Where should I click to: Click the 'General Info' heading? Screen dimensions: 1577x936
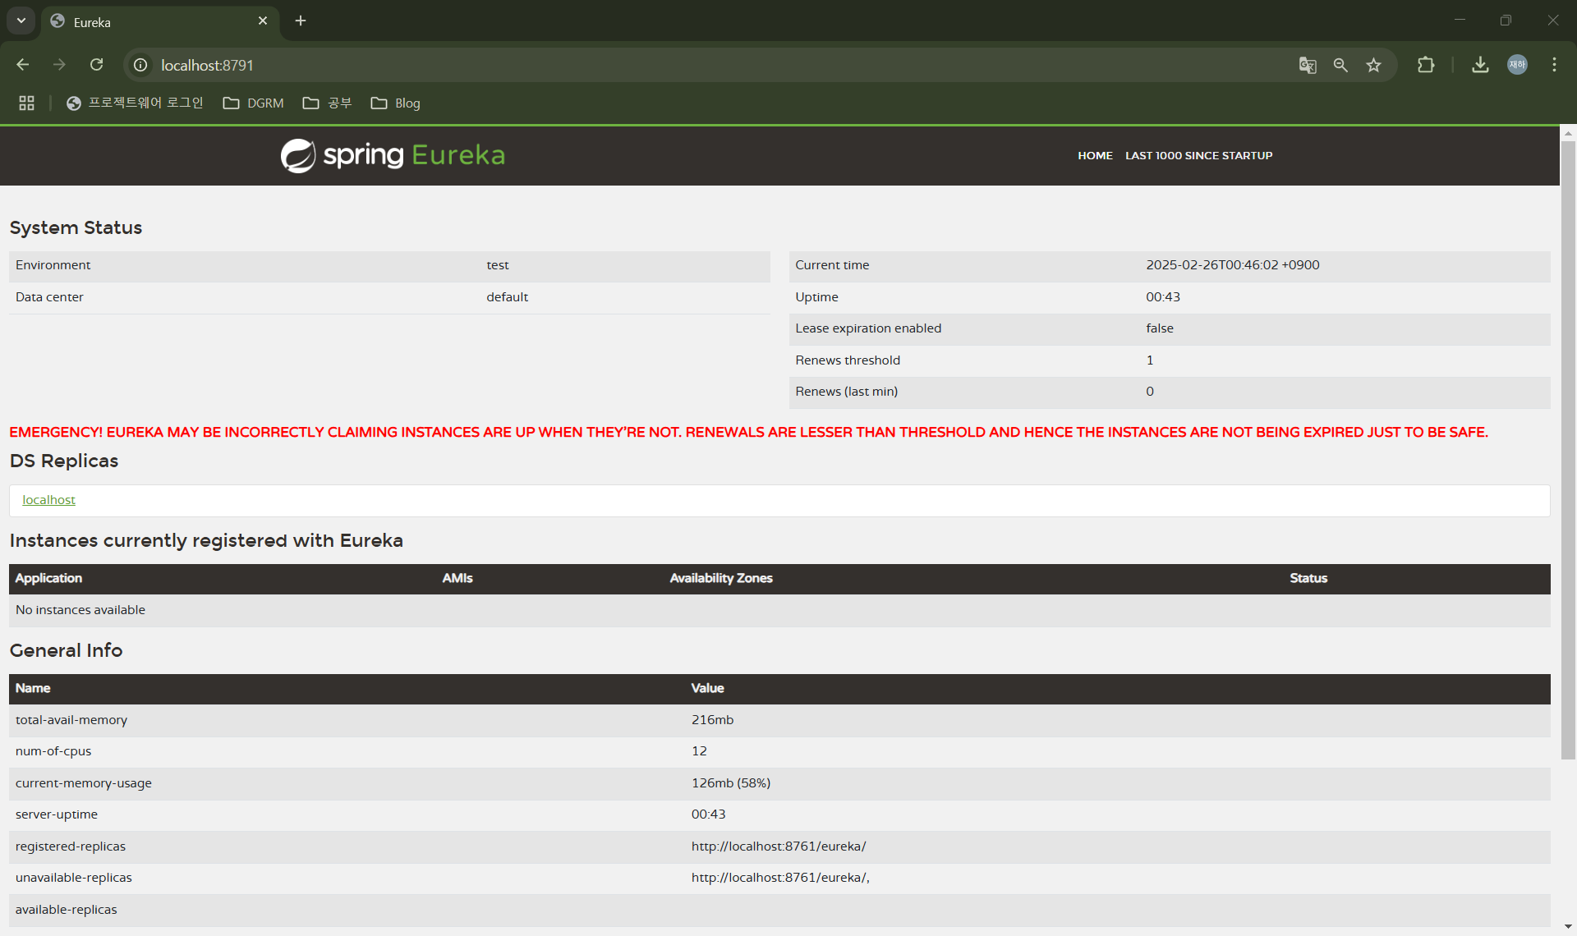pyautogui.click(x=66, y=651)
